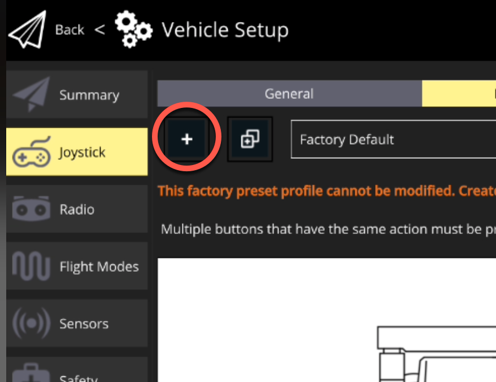Click the Flight Modes waveform icon

point(31,267)
